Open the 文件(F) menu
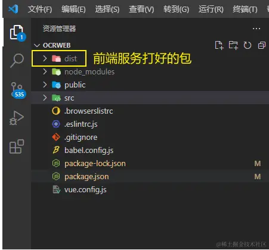The height and width of the screenshot is (250, 269). [40, 9]
